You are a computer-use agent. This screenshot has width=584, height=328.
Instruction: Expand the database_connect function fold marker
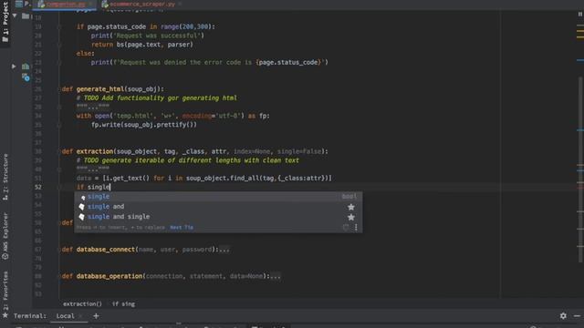[59, 250]
